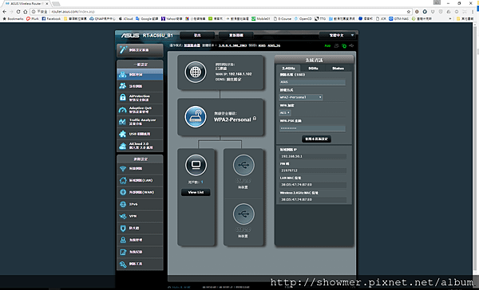Screen dimensions: 479x290
Task: Click the System Log icon
Action: 123,252
